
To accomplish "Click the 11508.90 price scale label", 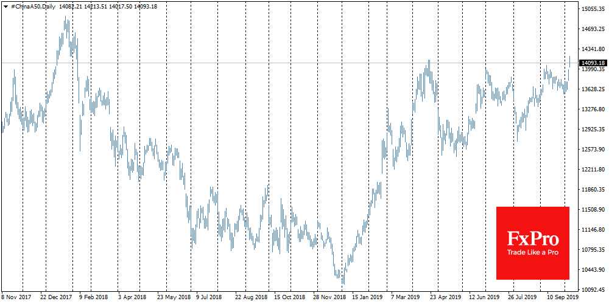I will point(593,210).
